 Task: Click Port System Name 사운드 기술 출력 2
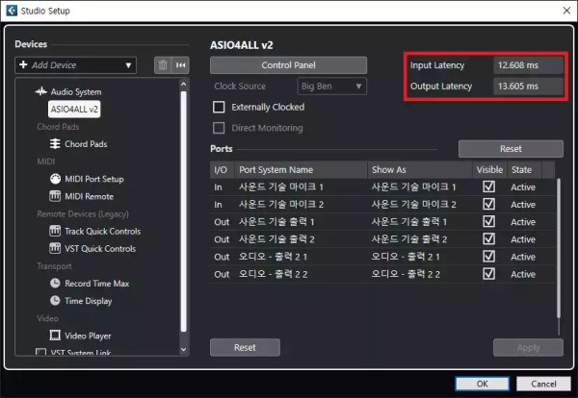coord(276,239)
